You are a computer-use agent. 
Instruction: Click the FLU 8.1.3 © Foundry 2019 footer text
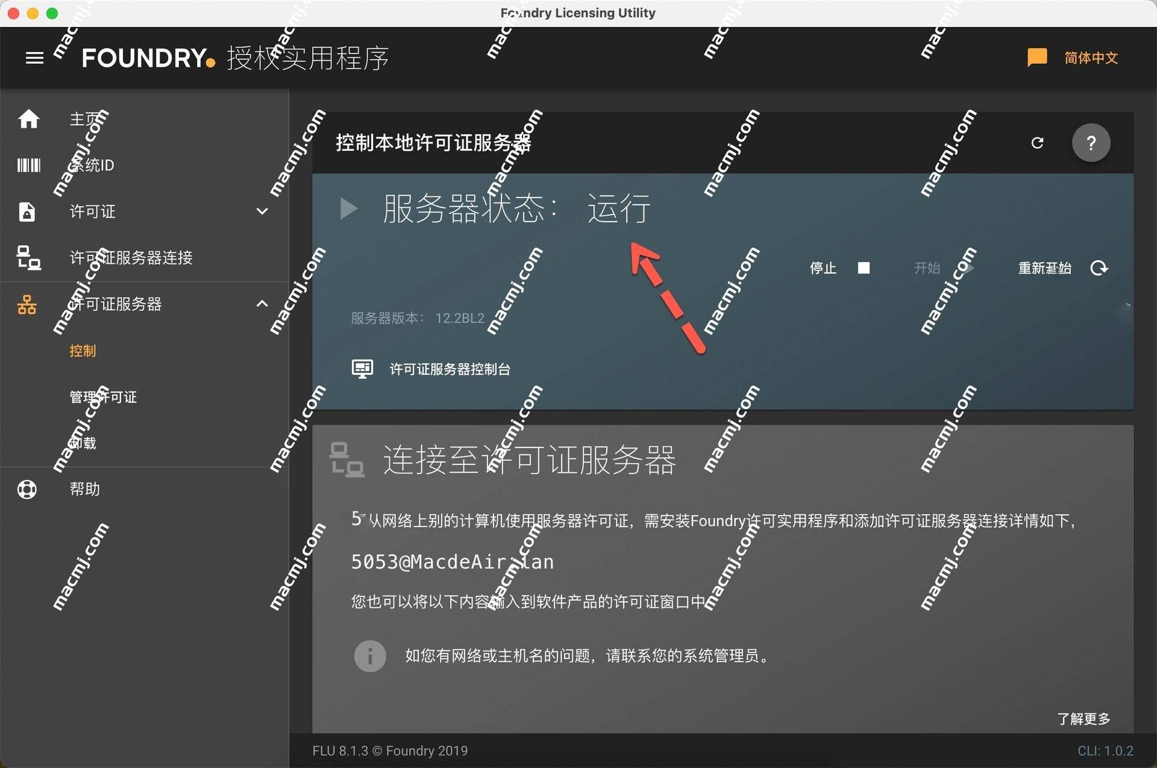coord(390,751)
